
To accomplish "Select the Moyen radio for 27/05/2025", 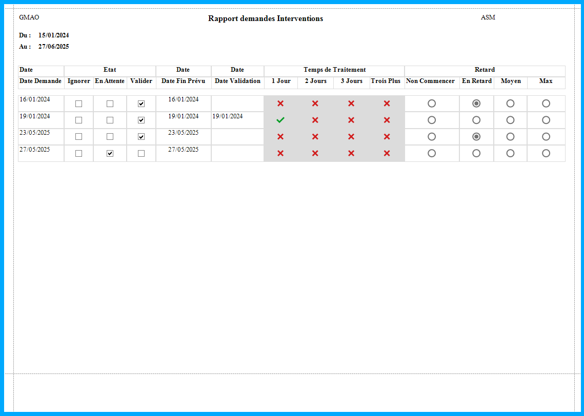I will pyautogui.click(x=510, y=153).
